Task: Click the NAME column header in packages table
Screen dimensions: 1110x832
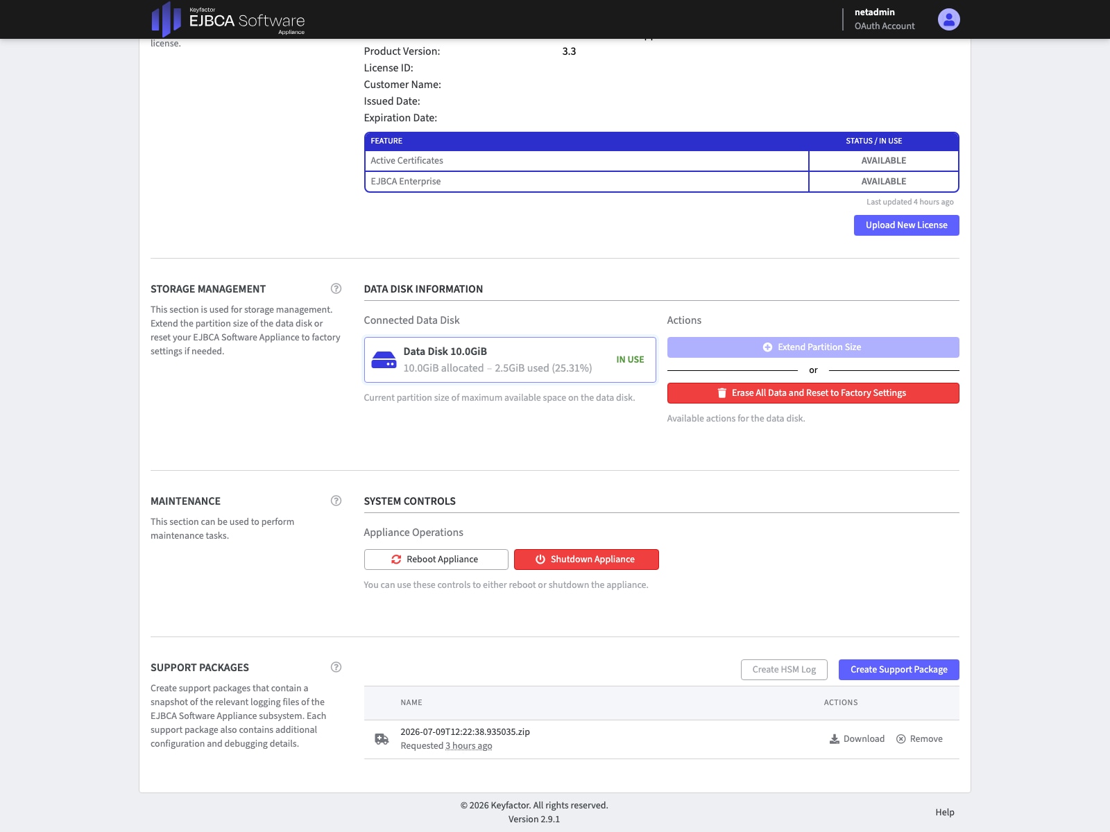Action: point(411,703)
